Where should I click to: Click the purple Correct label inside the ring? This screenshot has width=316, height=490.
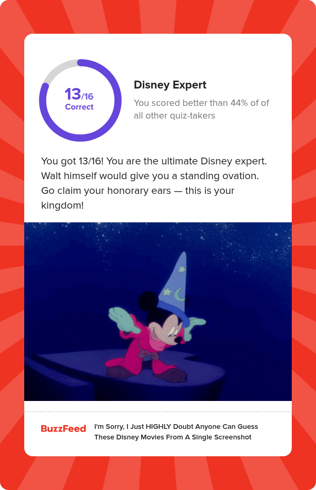point(79,107)
